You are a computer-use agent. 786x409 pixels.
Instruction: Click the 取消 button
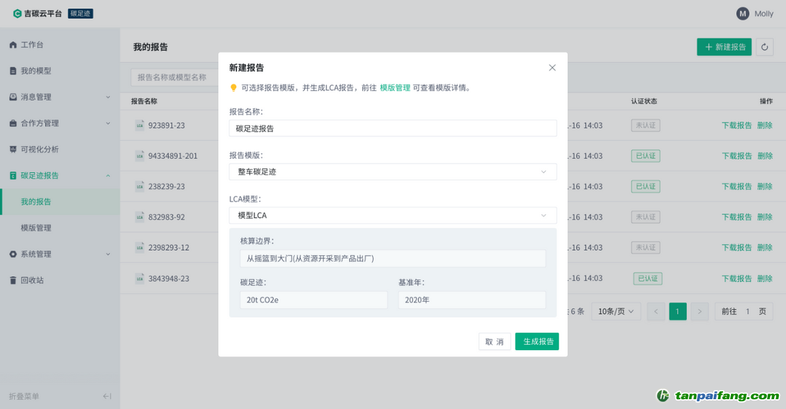coord(495,342)
